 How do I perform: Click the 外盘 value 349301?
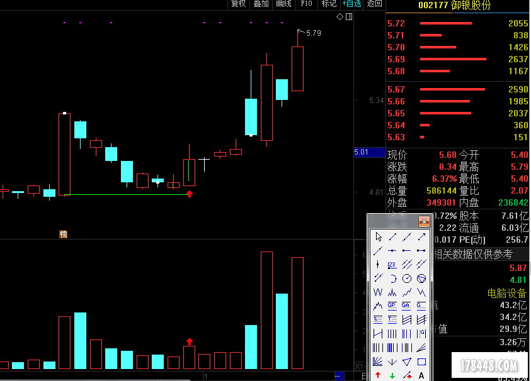pos(442,202)
